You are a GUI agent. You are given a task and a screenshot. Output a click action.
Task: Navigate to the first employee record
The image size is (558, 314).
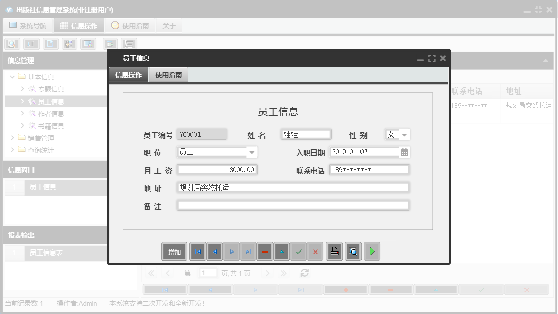click(198, 251)
